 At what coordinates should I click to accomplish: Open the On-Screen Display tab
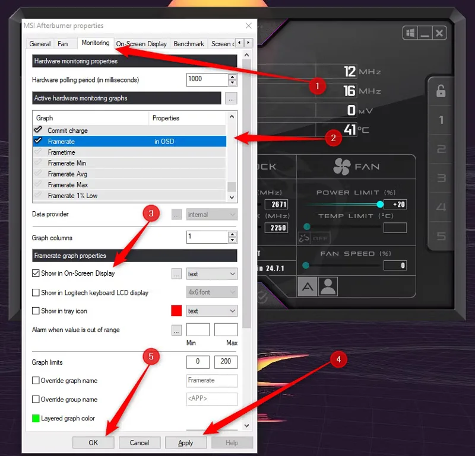coord(141,44)
